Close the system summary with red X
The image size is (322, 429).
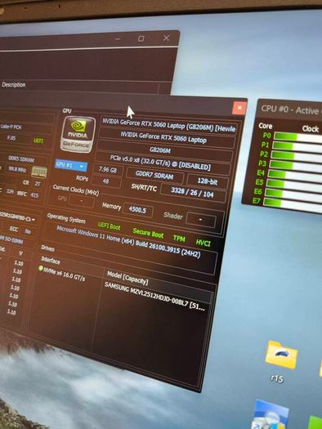(239, 108)
